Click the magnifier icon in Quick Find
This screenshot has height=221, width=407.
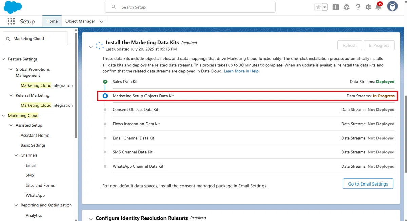pos(8,39)
